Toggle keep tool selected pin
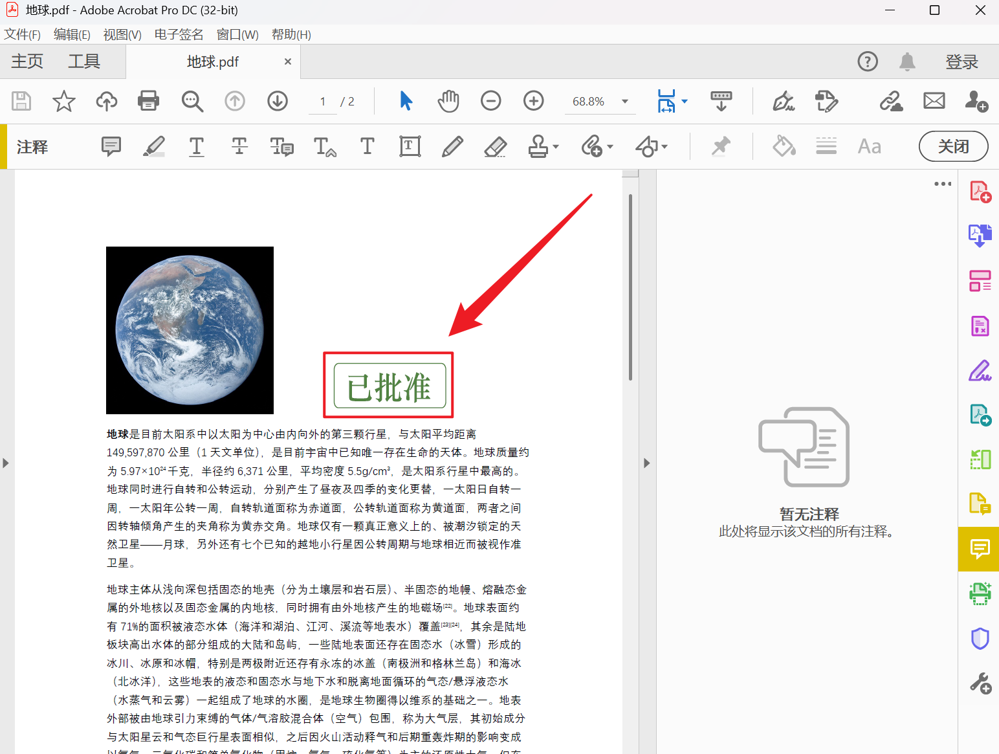999x754 pixels. pyautogui.click(x=720, y=147)
